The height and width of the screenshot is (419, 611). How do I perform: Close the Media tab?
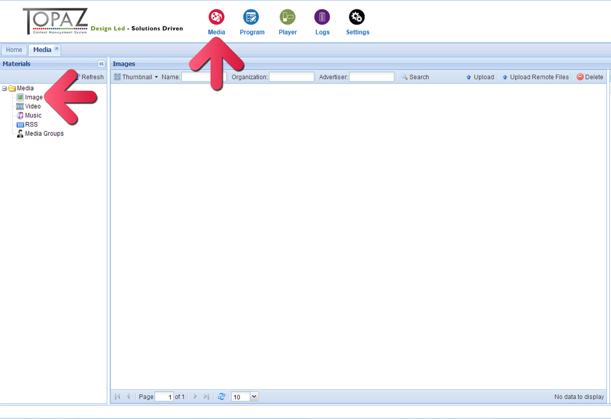(56, 48)
